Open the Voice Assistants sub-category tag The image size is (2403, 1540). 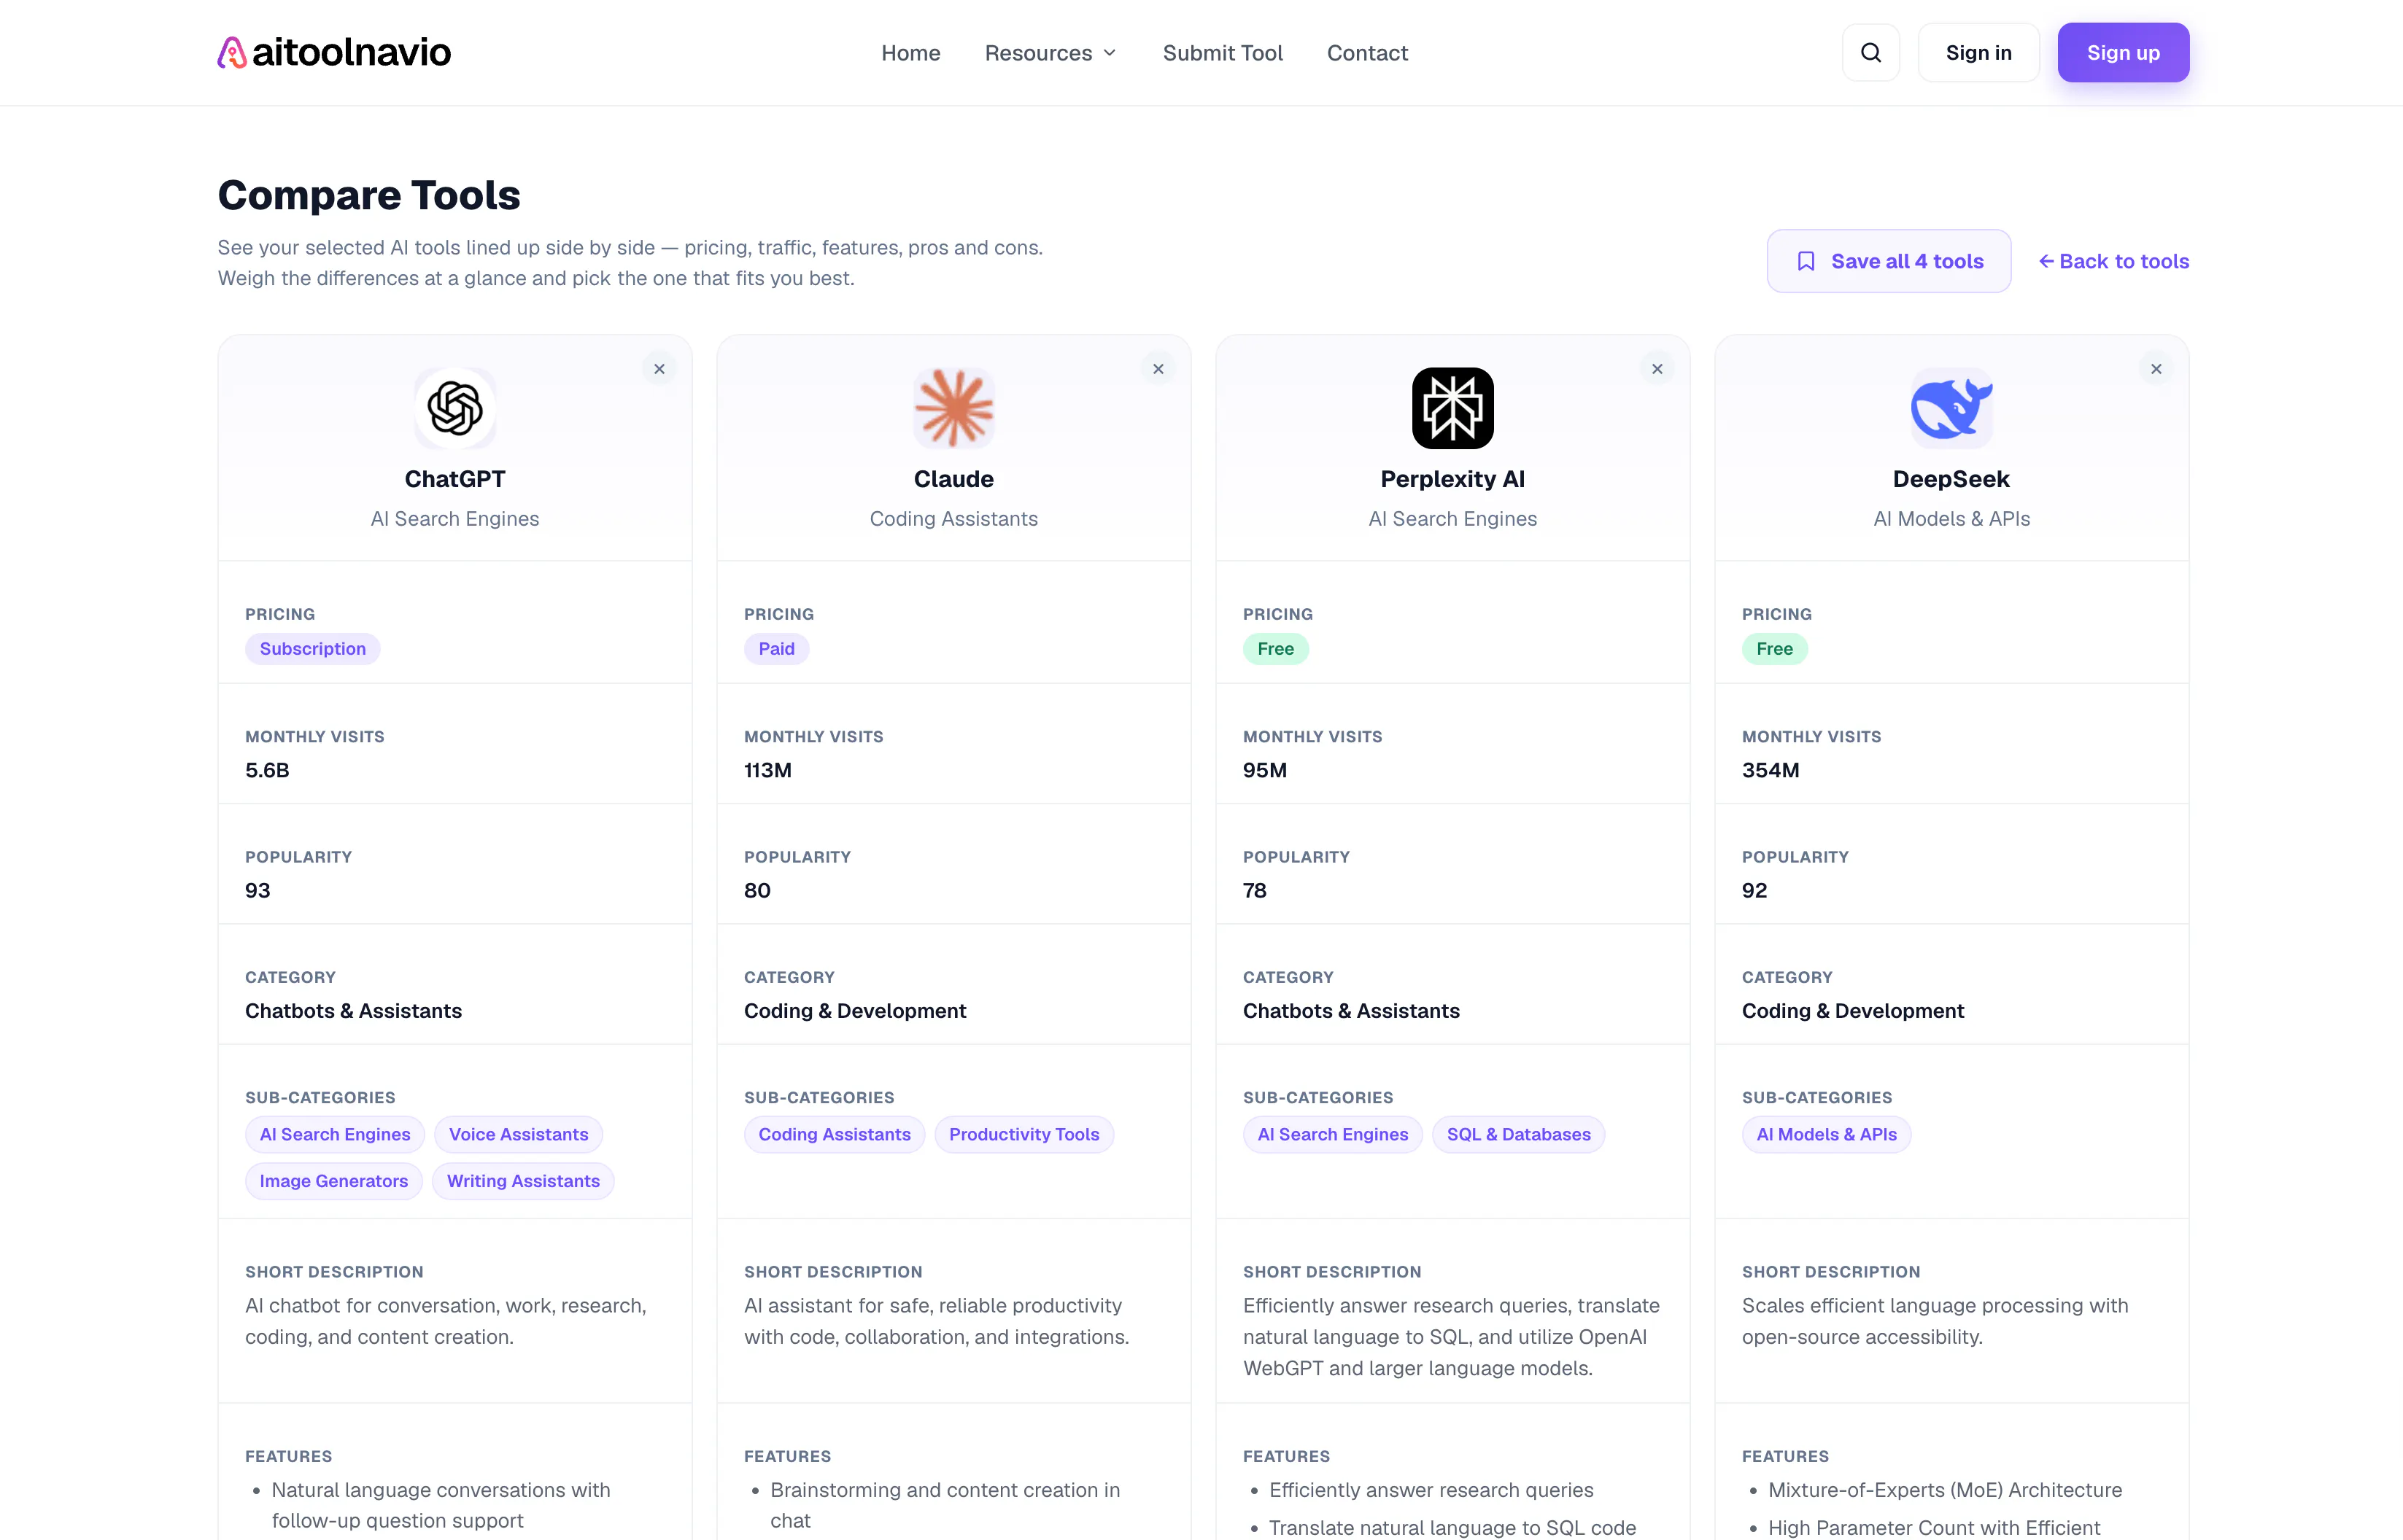tap(518, 1134)
